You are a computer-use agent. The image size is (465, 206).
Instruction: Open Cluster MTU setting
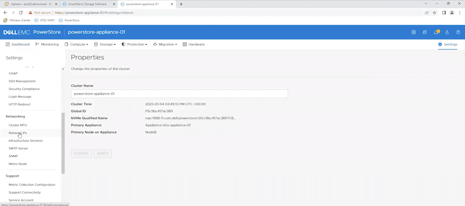[18, 125]
